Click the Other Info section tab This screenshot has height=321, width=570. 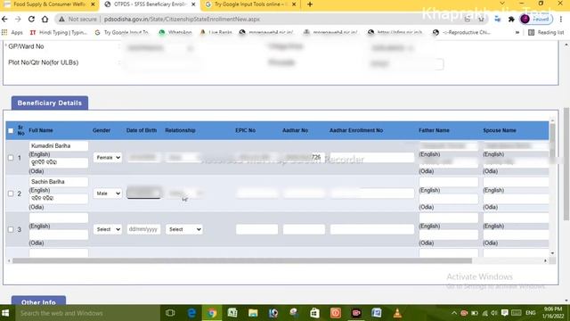(x=38, y=300)
